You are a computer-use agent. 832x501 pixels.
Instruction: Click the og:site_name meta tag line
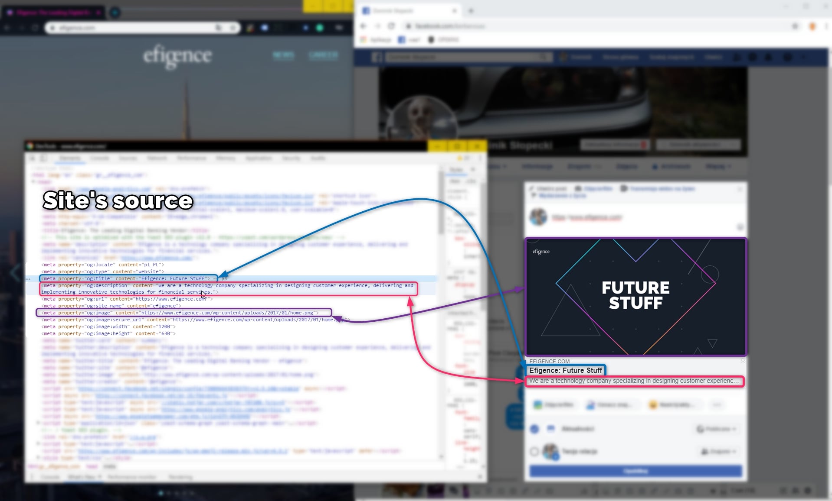[x=111, y=306]
